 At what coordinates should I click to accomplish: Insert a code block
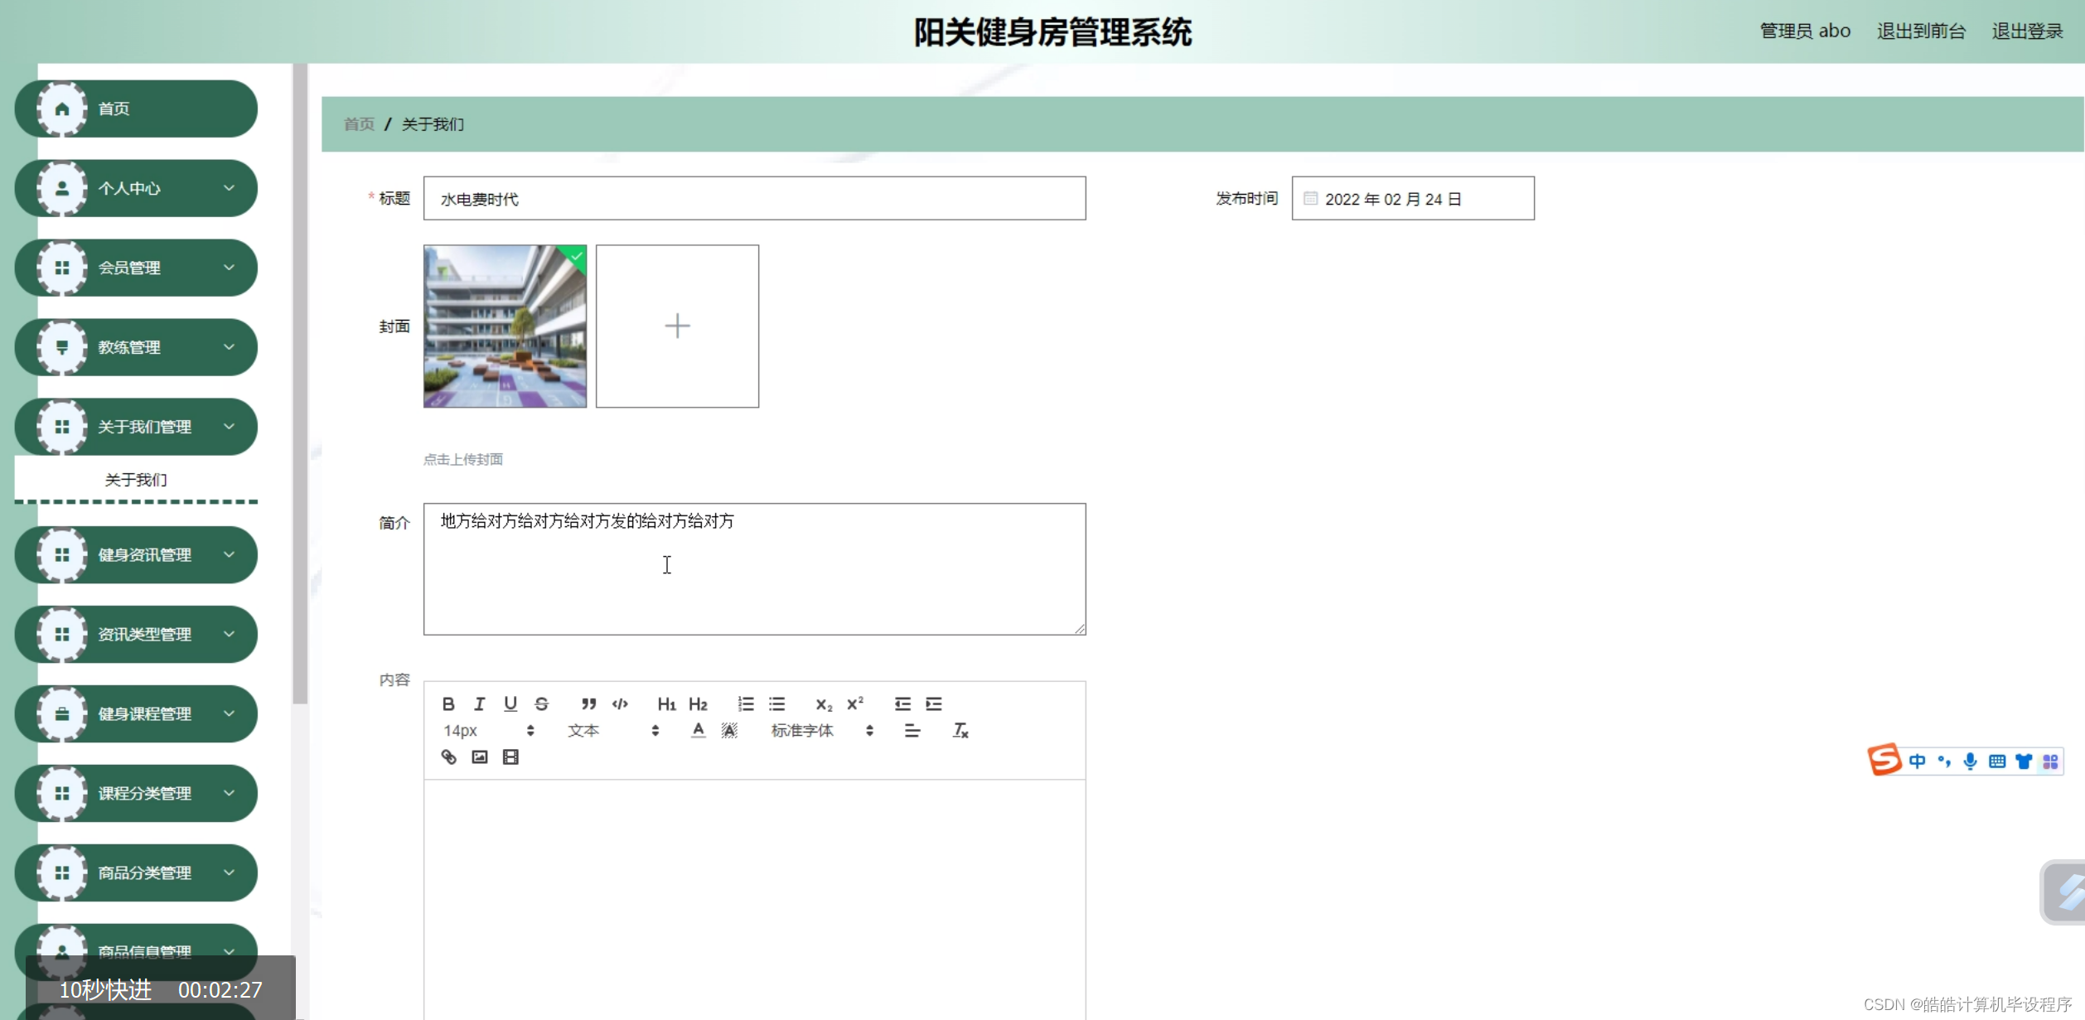(x=620, y=703)
